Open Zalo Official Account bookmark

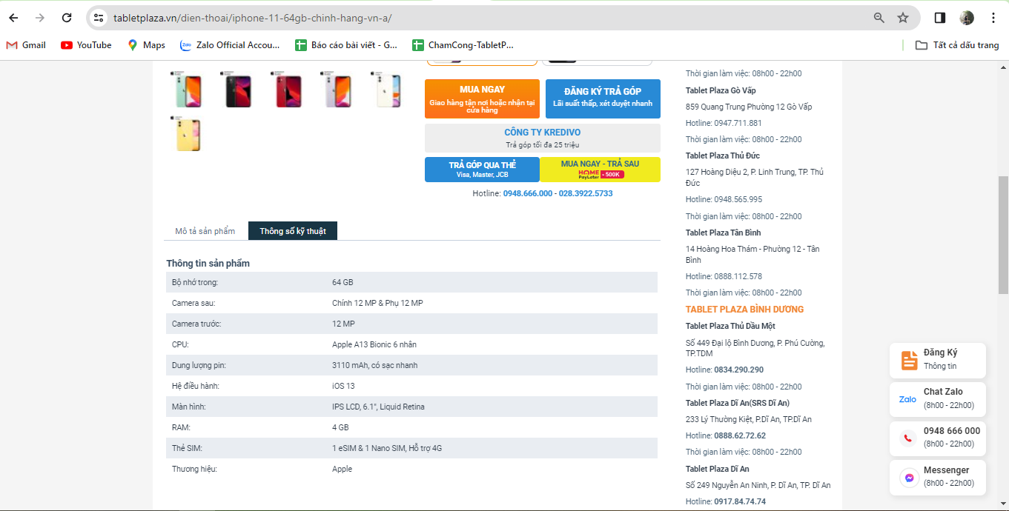click(230, 45)
